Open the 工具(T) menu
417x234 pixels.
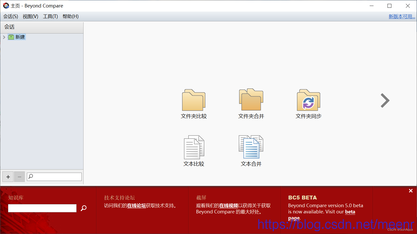click(50, 16)
